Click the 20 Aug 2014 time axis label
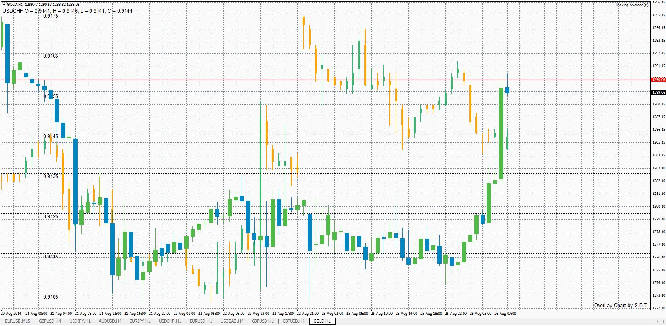 click(11, 314)
